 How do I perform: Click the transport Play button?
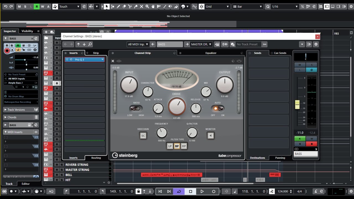[x=202, y=191]
